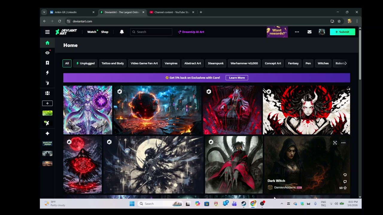Viewport: 383px width, 215px height.
Task: Select the Witches filter chip
Action: [x=323, y=63]
